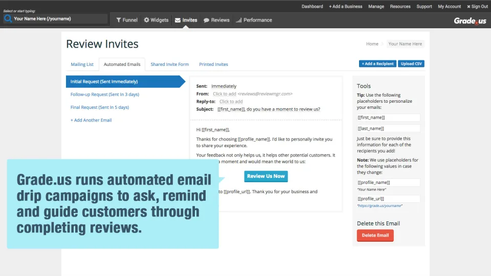Click the Reply-to 'Click to add' field

tap(231, 101)
